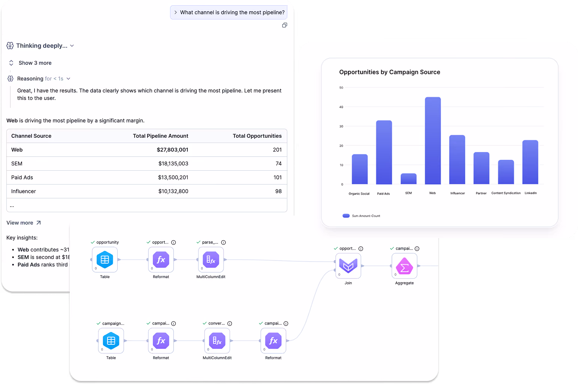Click the Sum Amount-Count legend swatch
Image resolution: width=578 pixels, height=384 pixels.
point(346,216)
